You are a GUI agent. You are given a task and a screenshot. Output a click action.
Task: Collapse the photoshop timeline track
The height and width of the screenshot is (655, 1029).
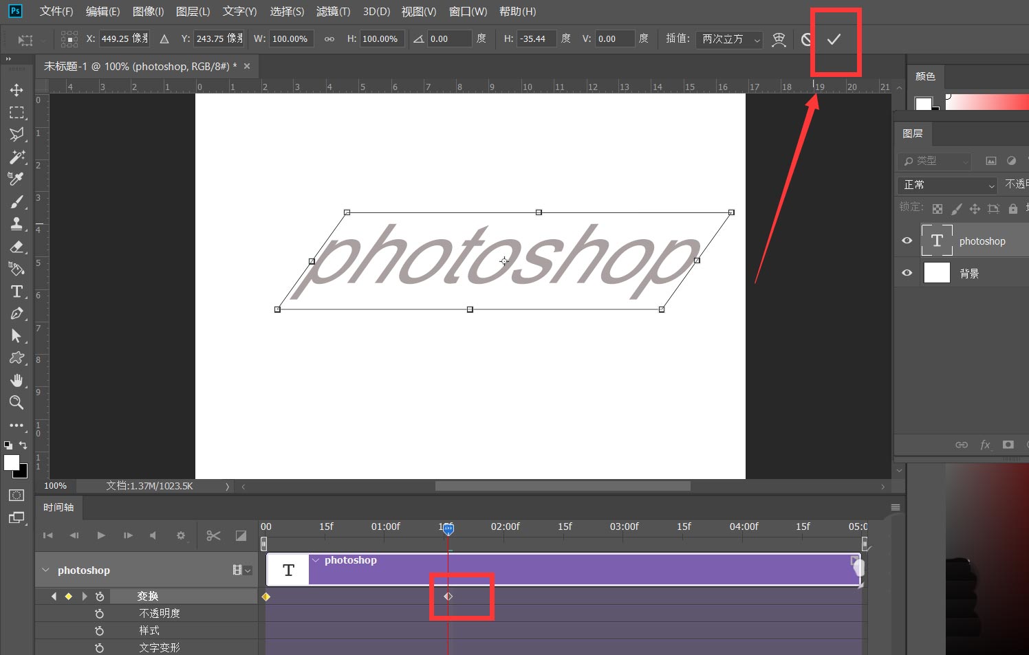[46, 570]
